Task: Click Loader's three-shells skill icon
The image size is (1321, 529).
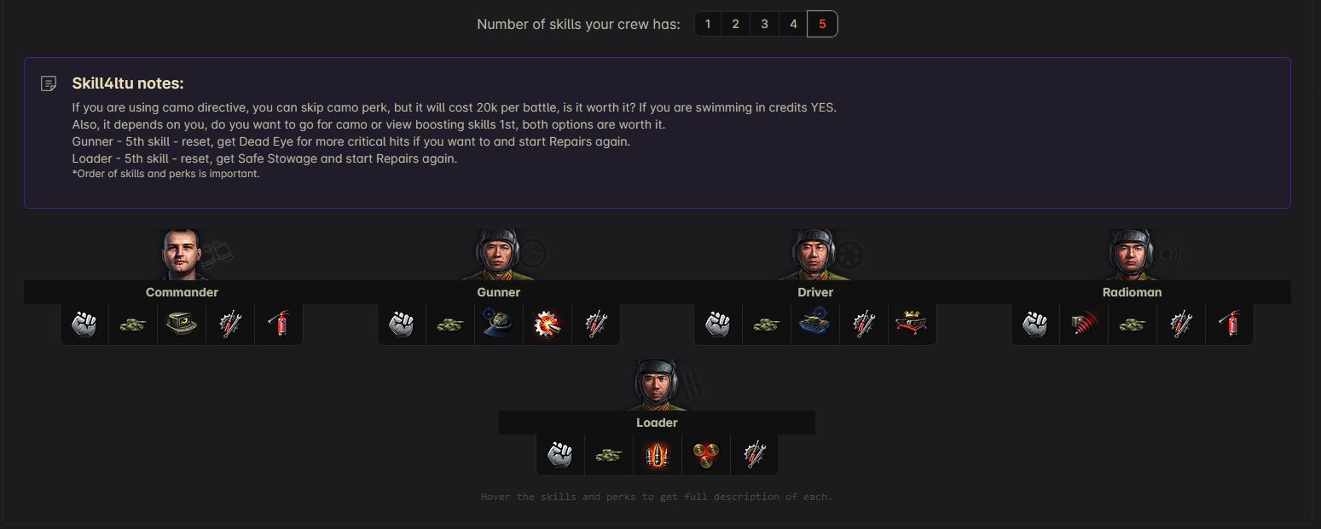Action: (705, 454)
